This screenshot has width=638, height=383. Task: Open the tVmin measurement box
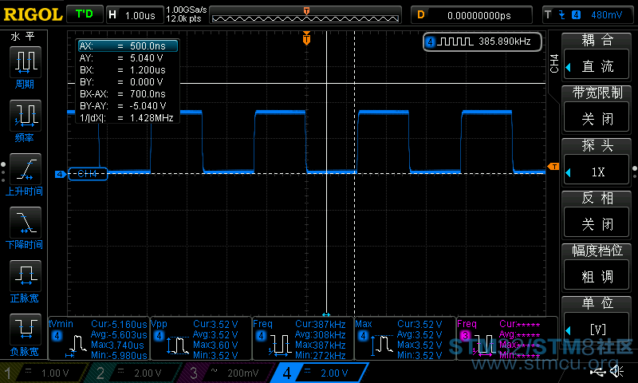(x=99, y=338)
